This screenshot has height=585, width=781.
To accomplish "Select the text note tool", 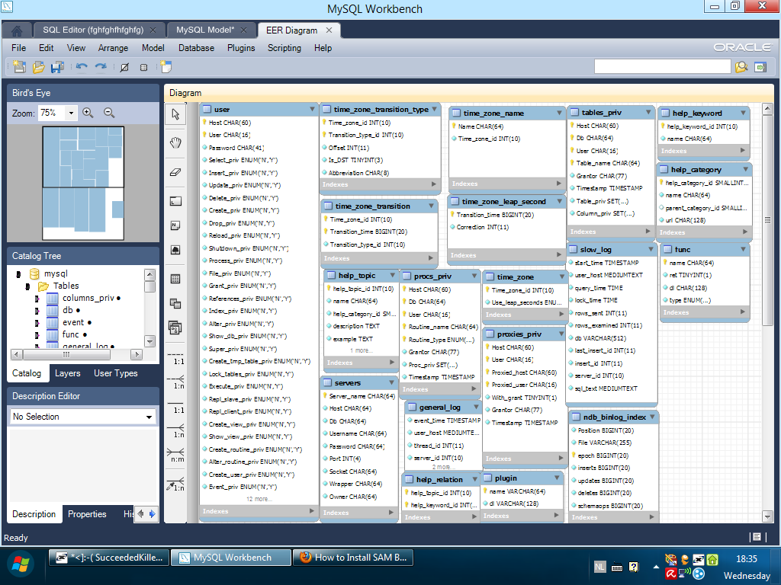I will pyautogui.click(x=175, y=225).
